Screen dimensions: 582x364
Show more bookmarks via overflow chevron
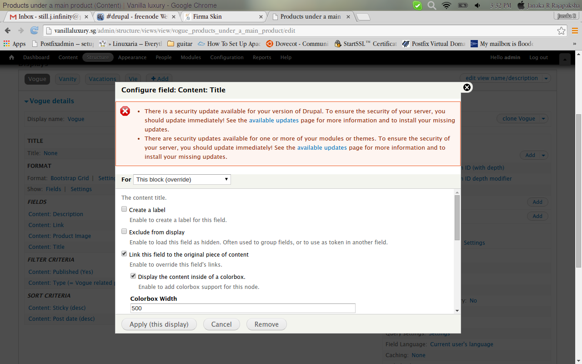575,44
